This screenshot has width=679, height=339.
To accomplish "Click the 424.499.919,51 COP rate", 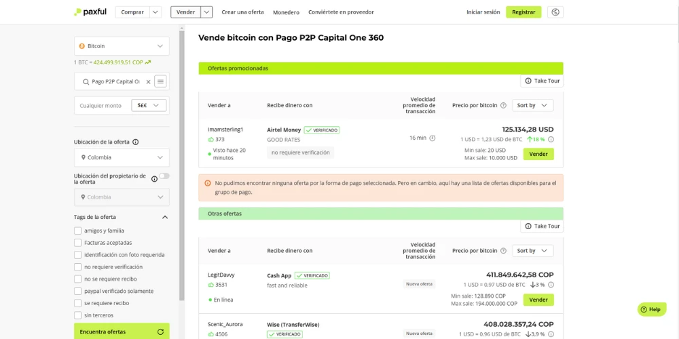I will [118, 62].
